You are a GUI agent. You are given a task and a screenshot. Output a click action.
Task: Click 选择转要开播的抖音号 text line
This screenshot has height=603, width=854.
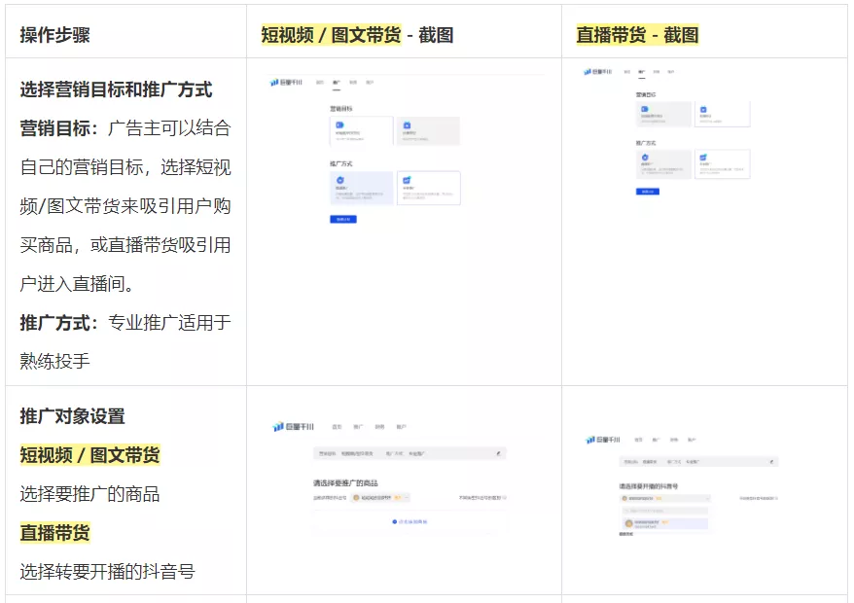(107, 572)
